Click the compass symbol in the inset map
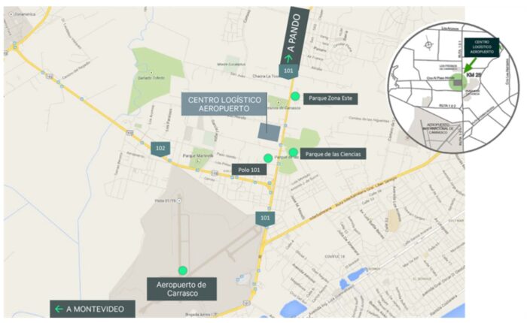This screenshot has height=323, width=527. (x=428, y=44)
